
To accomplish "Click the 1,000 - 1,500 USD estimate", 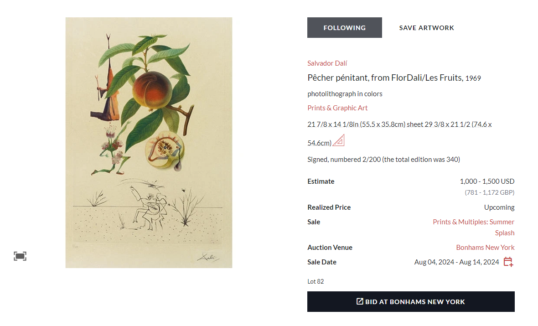I will pyautogui.click(x=487, y=181).
